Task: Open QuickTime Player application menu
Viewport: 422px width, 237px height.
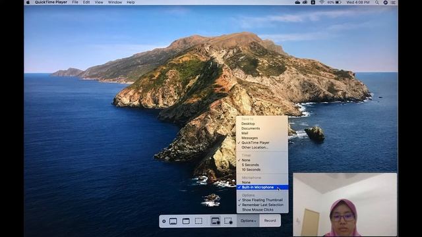Action: 51,2
